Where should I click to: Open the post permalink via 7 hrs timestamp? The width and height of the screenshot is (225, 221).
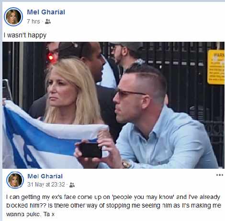[34, 22]
